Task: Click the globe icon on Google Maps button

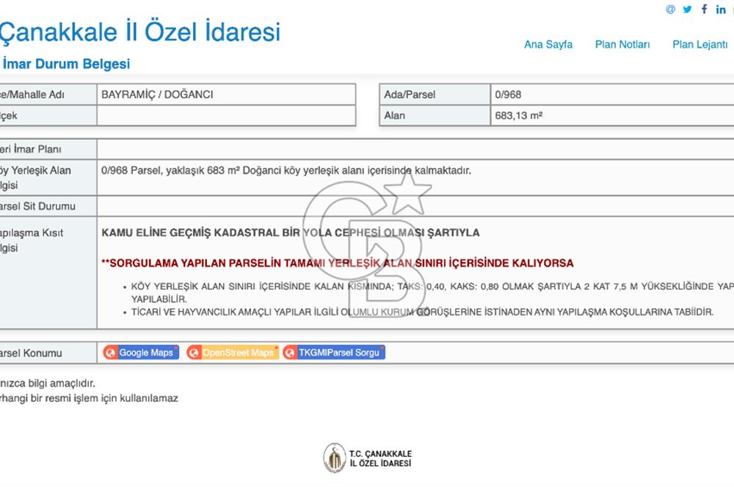Action: pos(111,352)
